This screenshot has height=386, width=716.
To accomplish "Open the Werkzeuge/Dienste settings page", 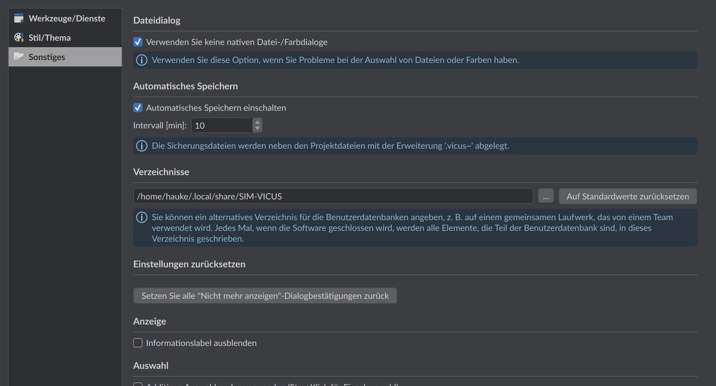I will coord(65,18).
